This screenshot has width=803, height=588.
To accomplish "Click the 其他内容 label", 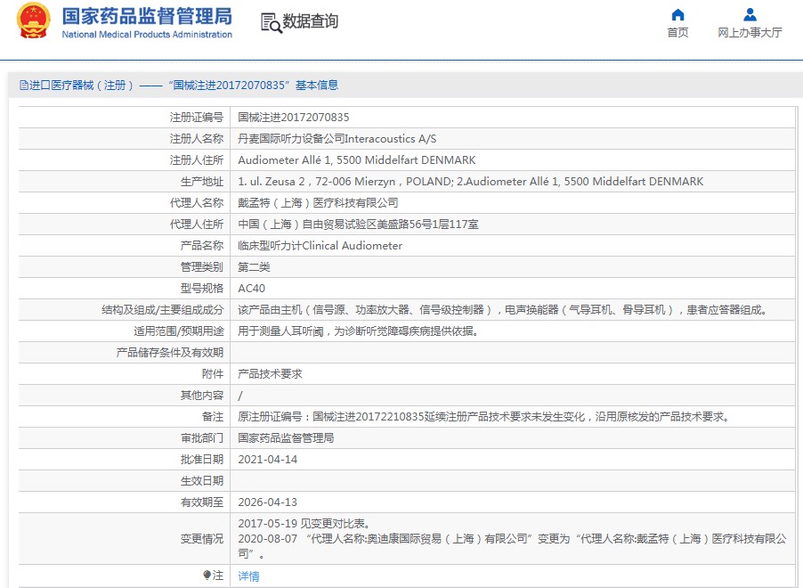I will 202,396.
